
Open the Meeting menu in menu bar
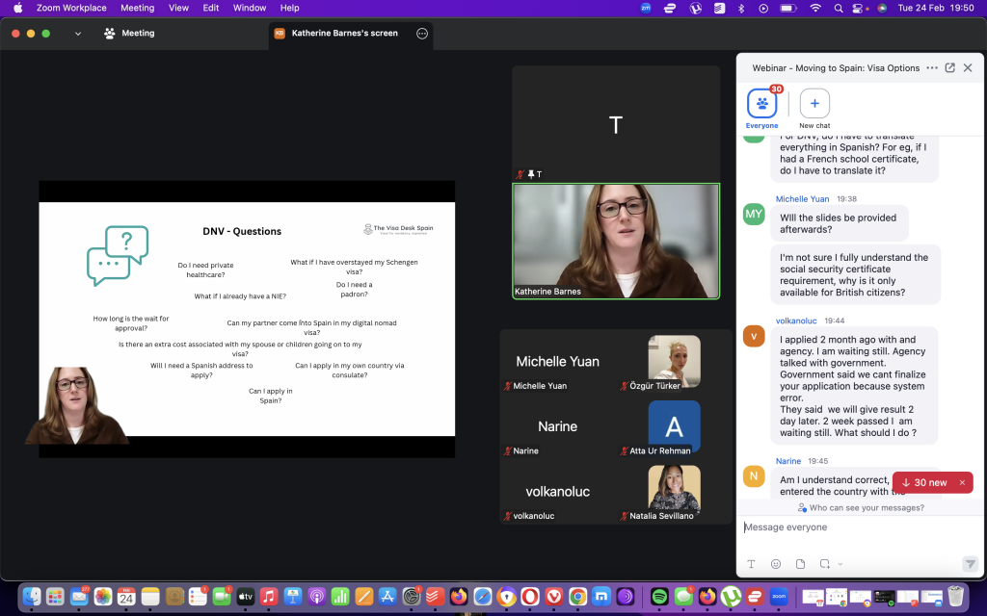(x=137, y=8)
